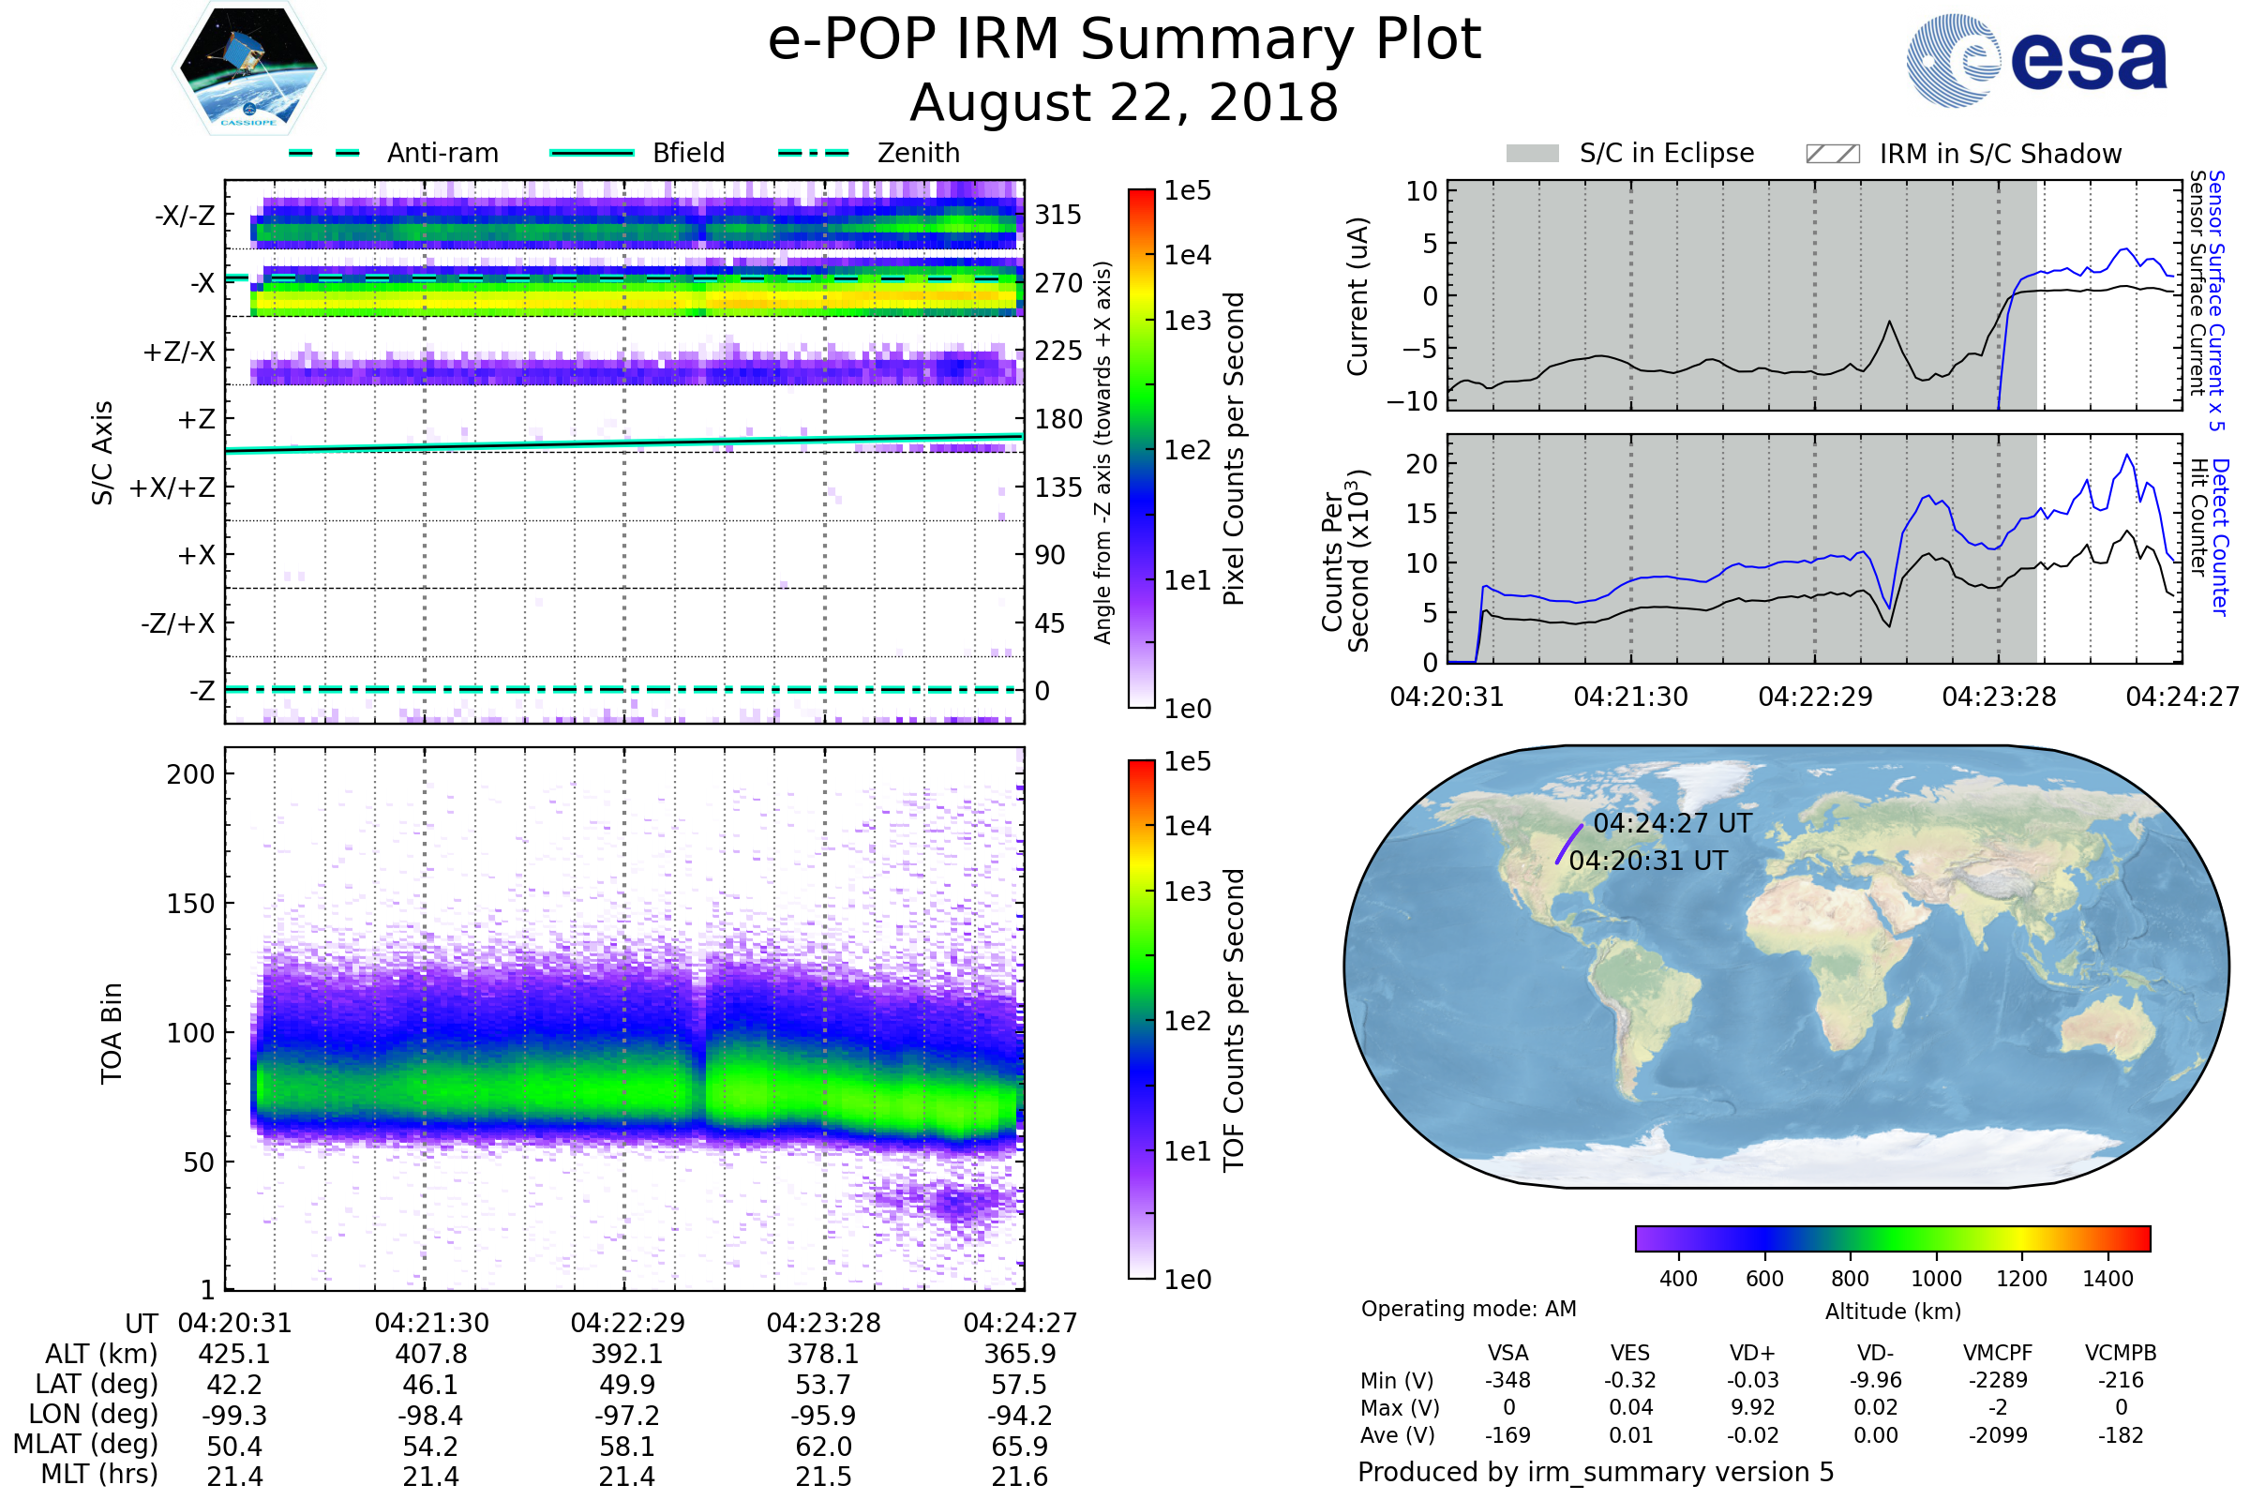Click the ESA logo
This screenshot has height=1500, width=2250.
click(x=2035, y=59)
